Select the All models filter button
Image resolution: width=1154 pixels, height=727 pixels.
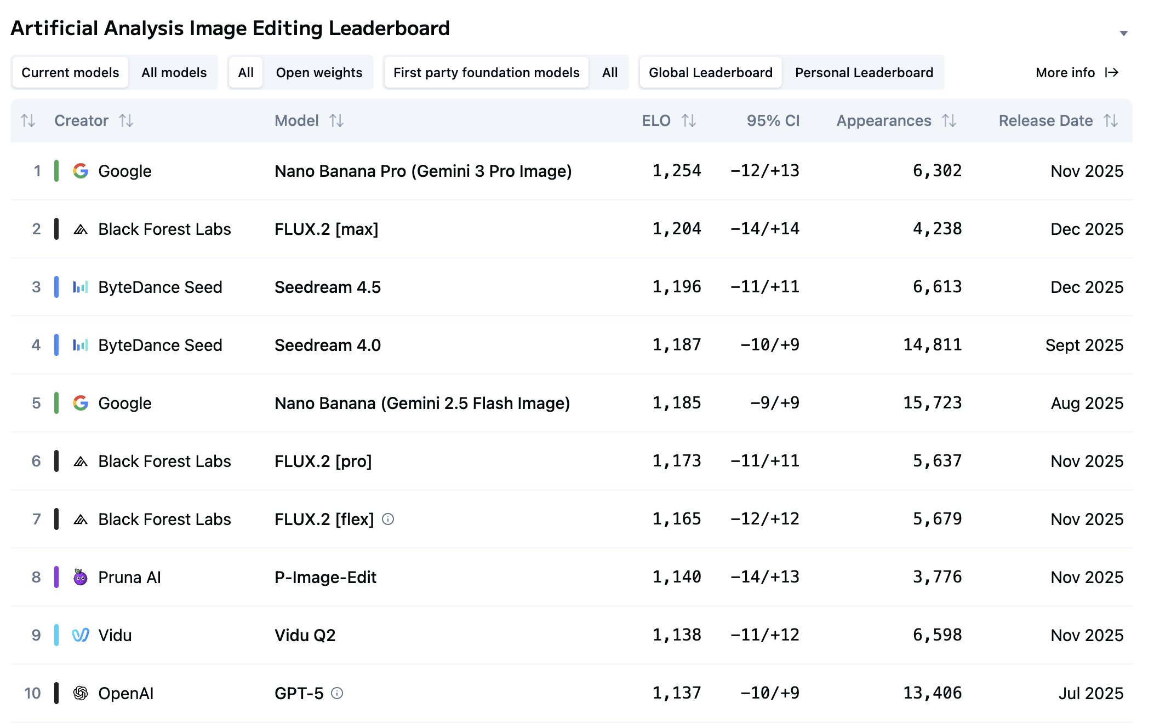click(174, 72)
